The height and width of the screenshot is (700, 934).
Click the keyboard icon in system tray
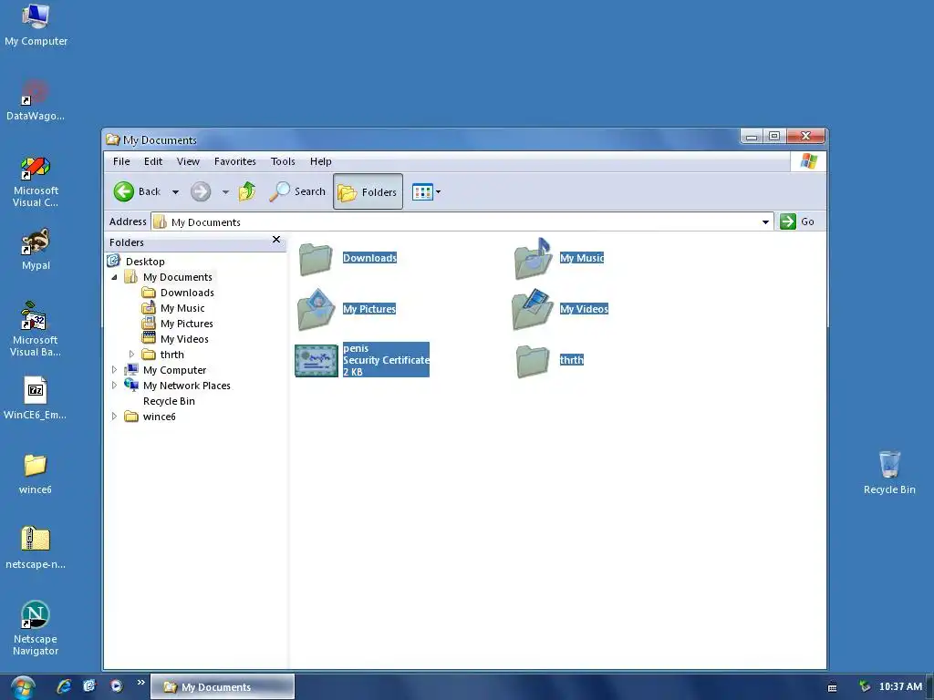coord(832,687)
